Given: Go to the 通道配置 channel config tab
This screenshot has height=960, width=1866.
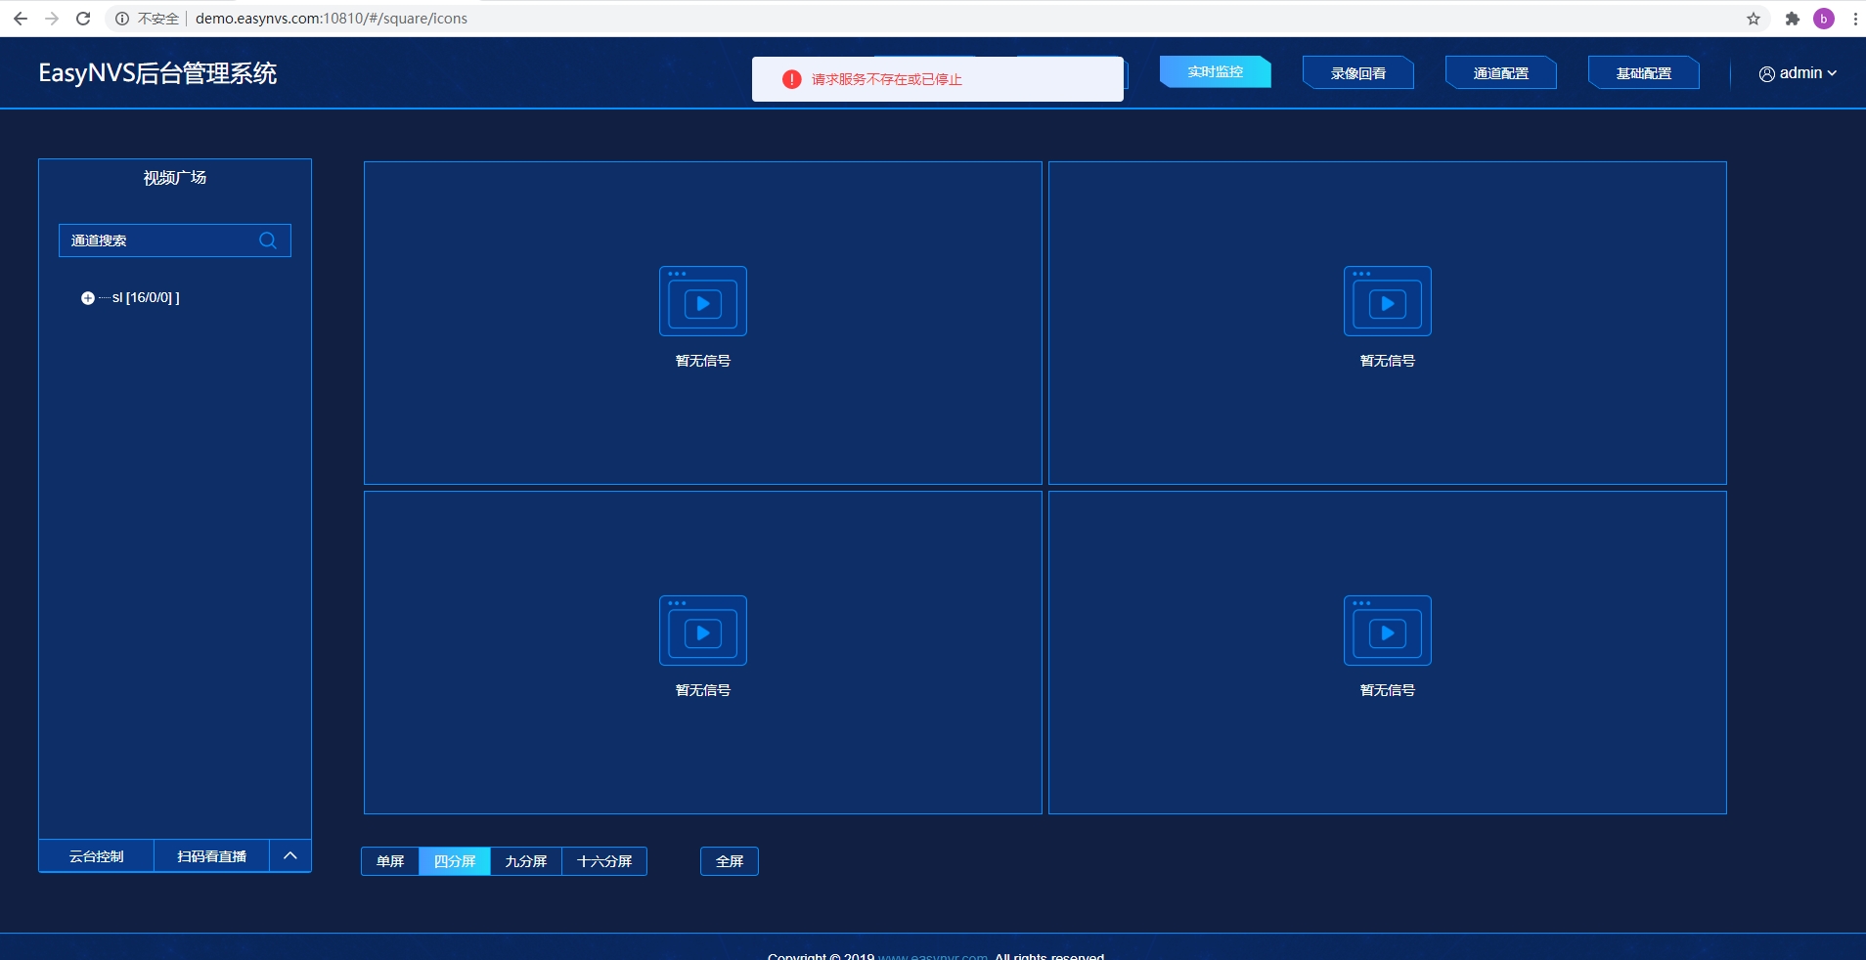Looking at the screenshot, I should (x=1500, y=73).
